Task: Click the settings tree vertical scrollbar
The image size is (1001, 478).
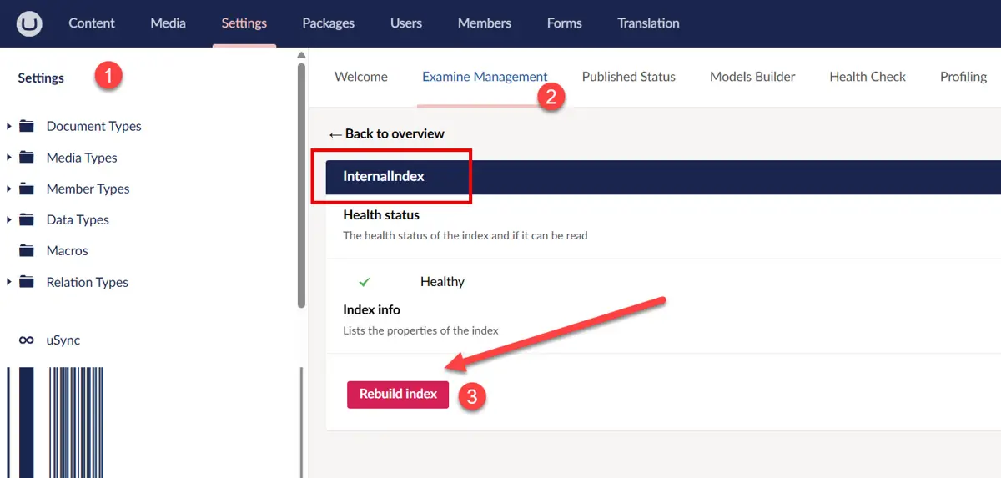Action: [301, 184]
